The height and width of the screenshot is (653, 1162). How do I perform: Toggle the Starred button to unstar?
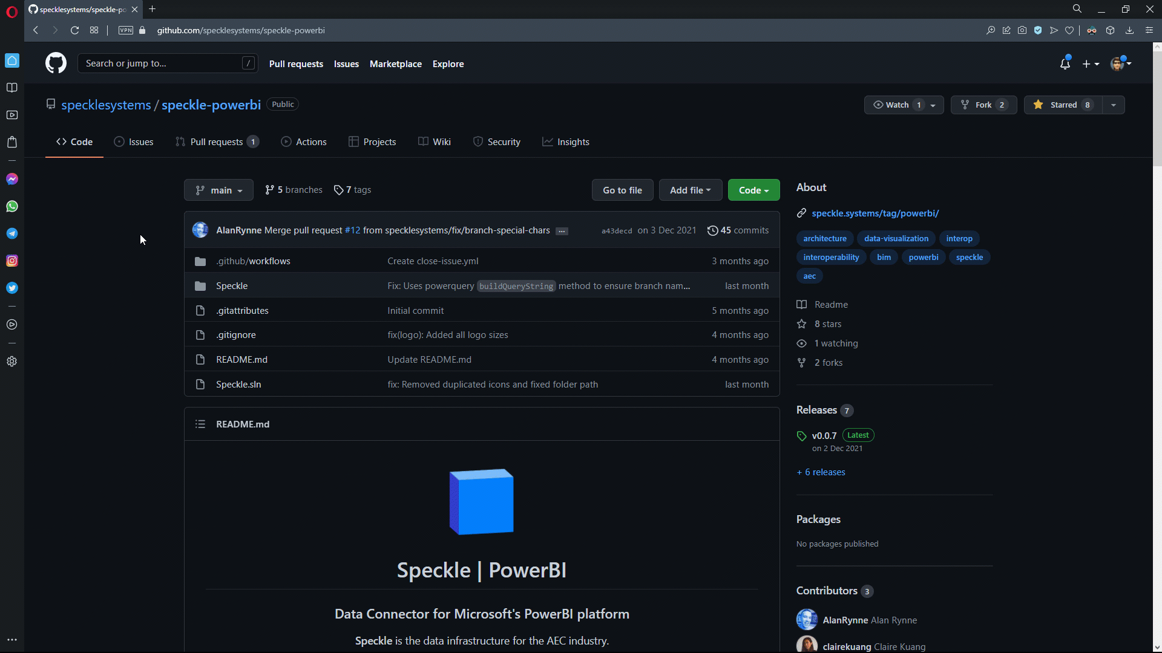coord(1063,105)
